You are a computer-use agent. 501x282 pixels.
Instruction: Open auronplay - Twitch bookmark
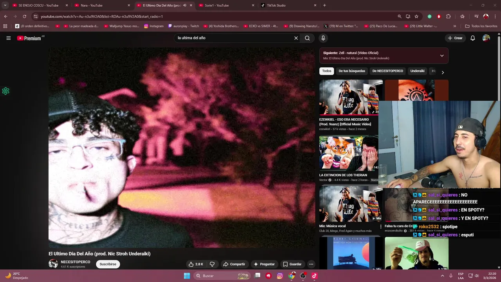click(184, 26)
